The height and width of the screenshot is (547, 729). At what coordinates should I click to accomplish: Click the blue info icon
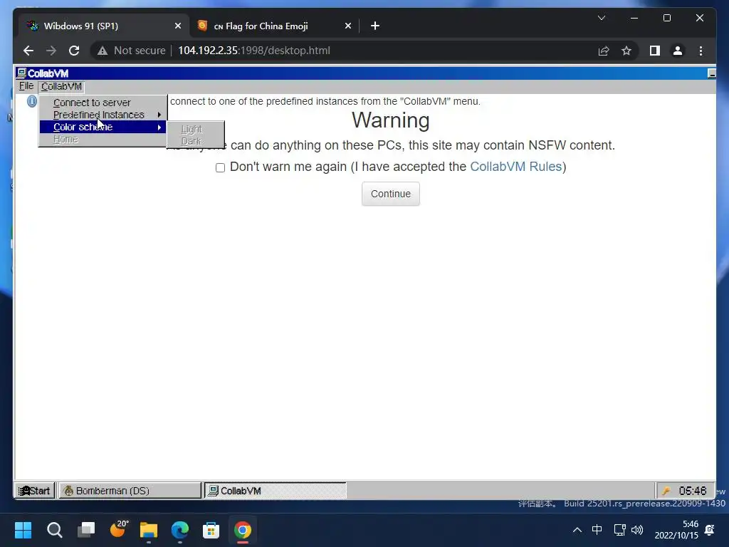coord(31,101)
